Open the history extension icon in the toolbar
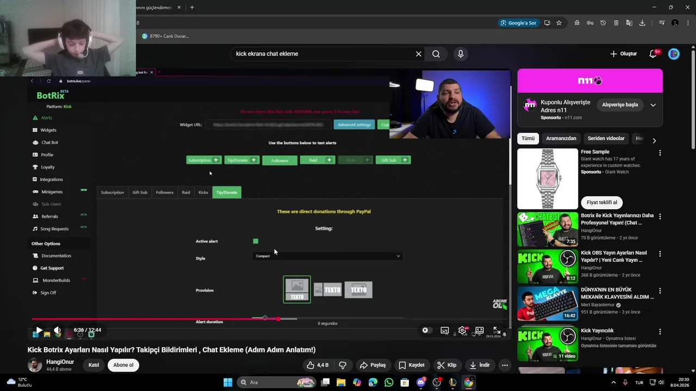Screen dimensions: 696x391 [x=603, y=23]
